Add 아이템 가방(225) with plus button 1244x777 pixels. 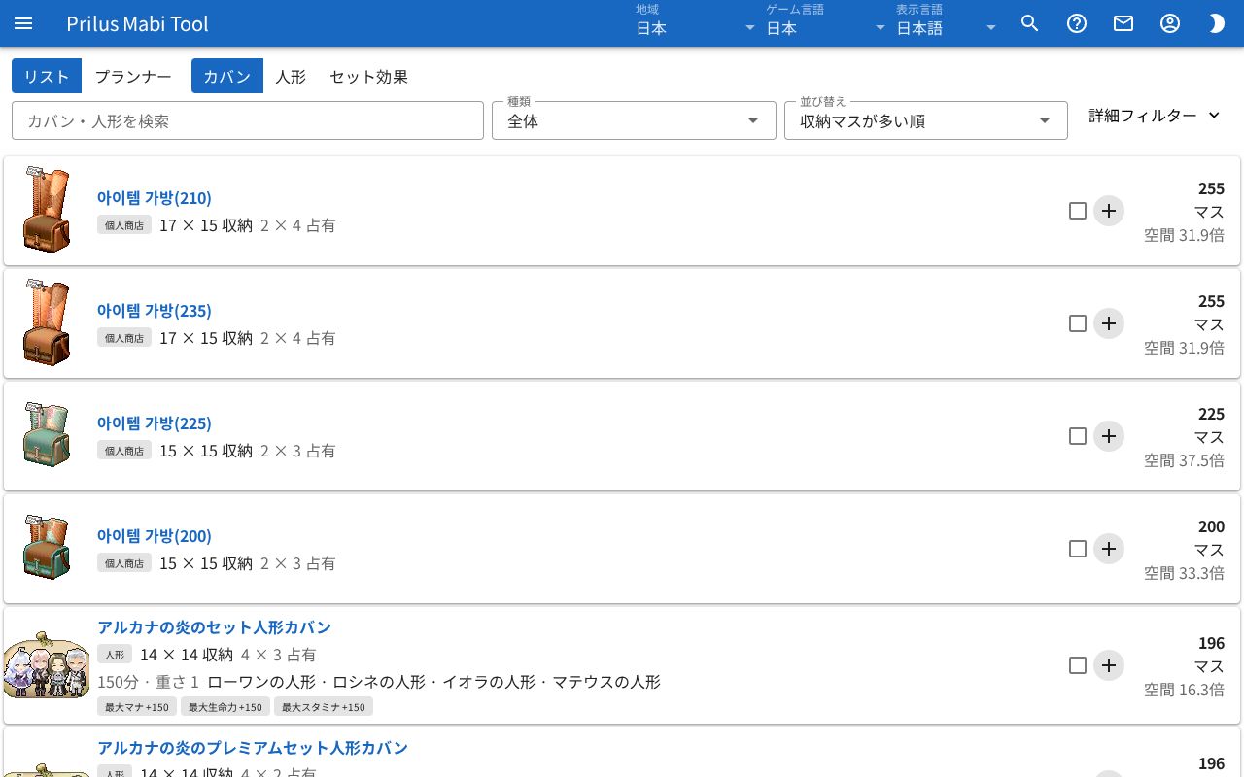coord(1109,436)
